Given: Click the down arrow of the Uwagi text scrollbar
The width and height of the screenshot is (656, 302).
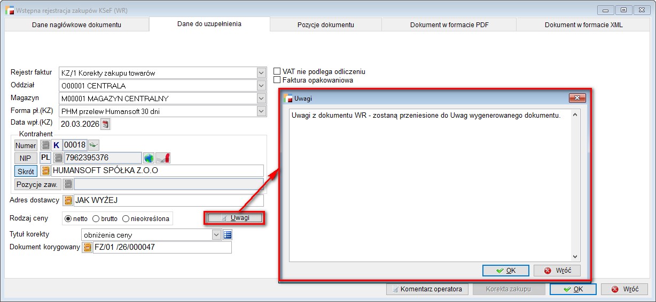Looking at the screenshot, I should 575,257.
